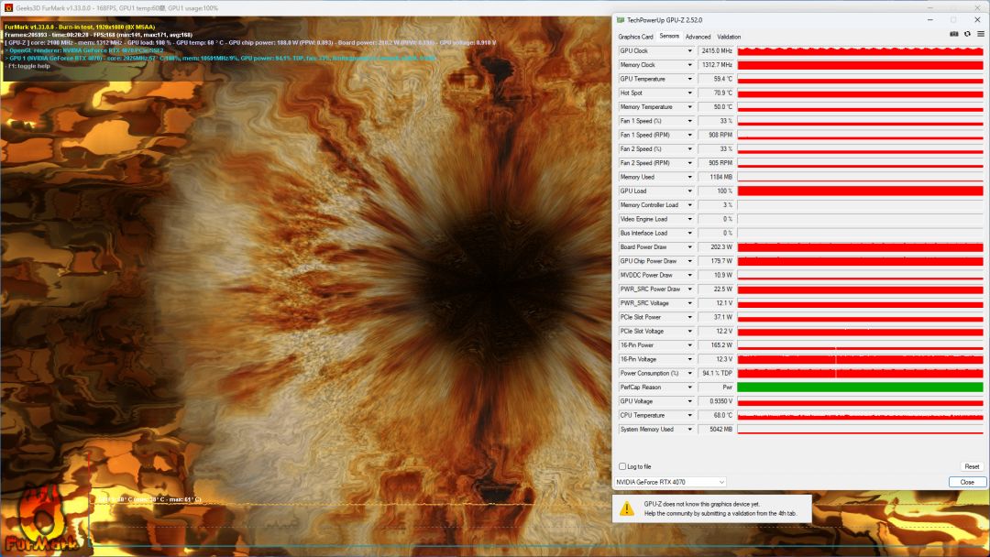Open the Hot Spot sensor dropdown arrow
This screenshot has width=990, height=557.
coord(689,93)
